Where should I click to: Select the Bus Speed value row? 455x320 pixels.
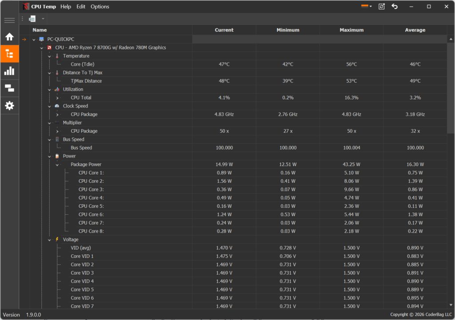(x=238, y=147)
